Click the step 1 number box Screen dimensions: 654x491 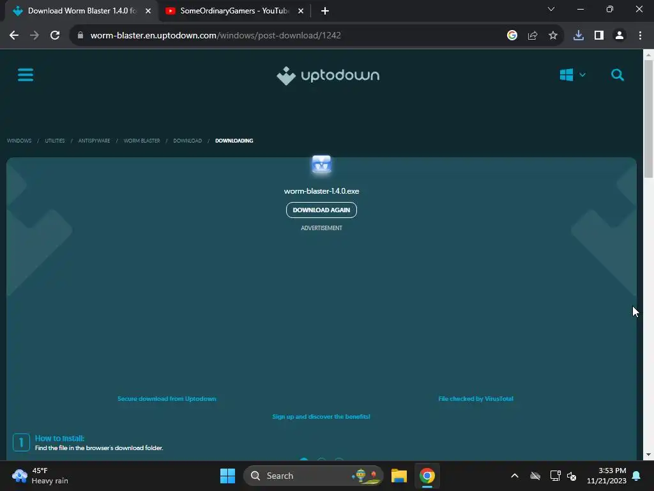(21, 442)
